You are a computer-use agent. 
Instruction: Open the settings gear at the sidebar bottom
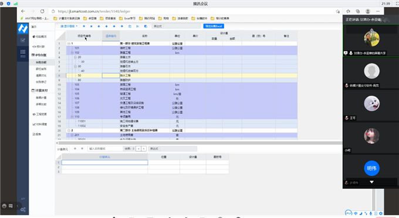[23, 210]
